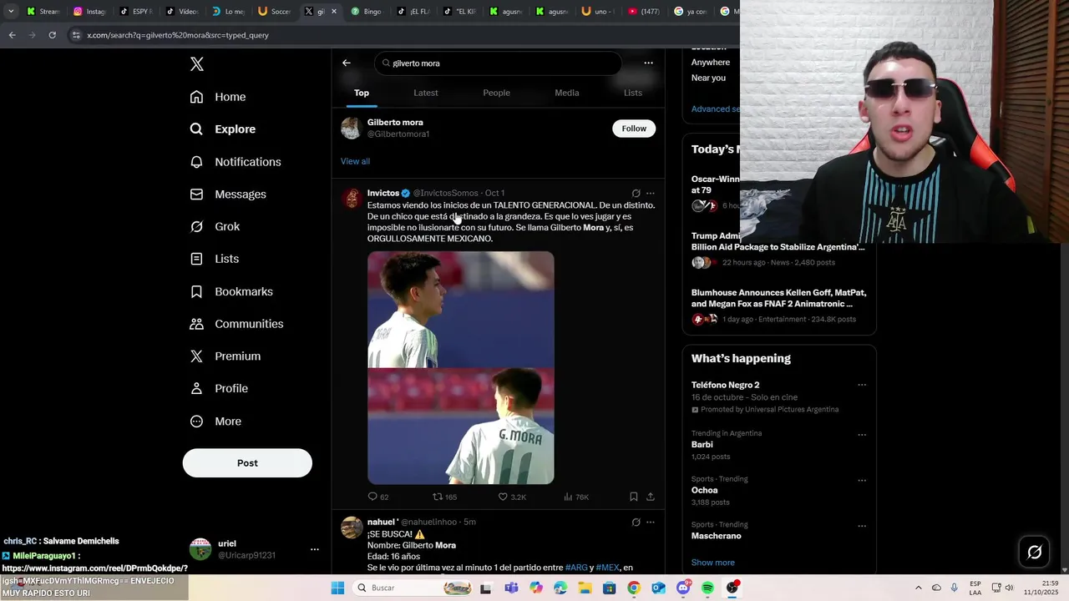This screenshot has width=1069, height=601.
Task: Reload the page in browser
Action: tap(52, 35)
